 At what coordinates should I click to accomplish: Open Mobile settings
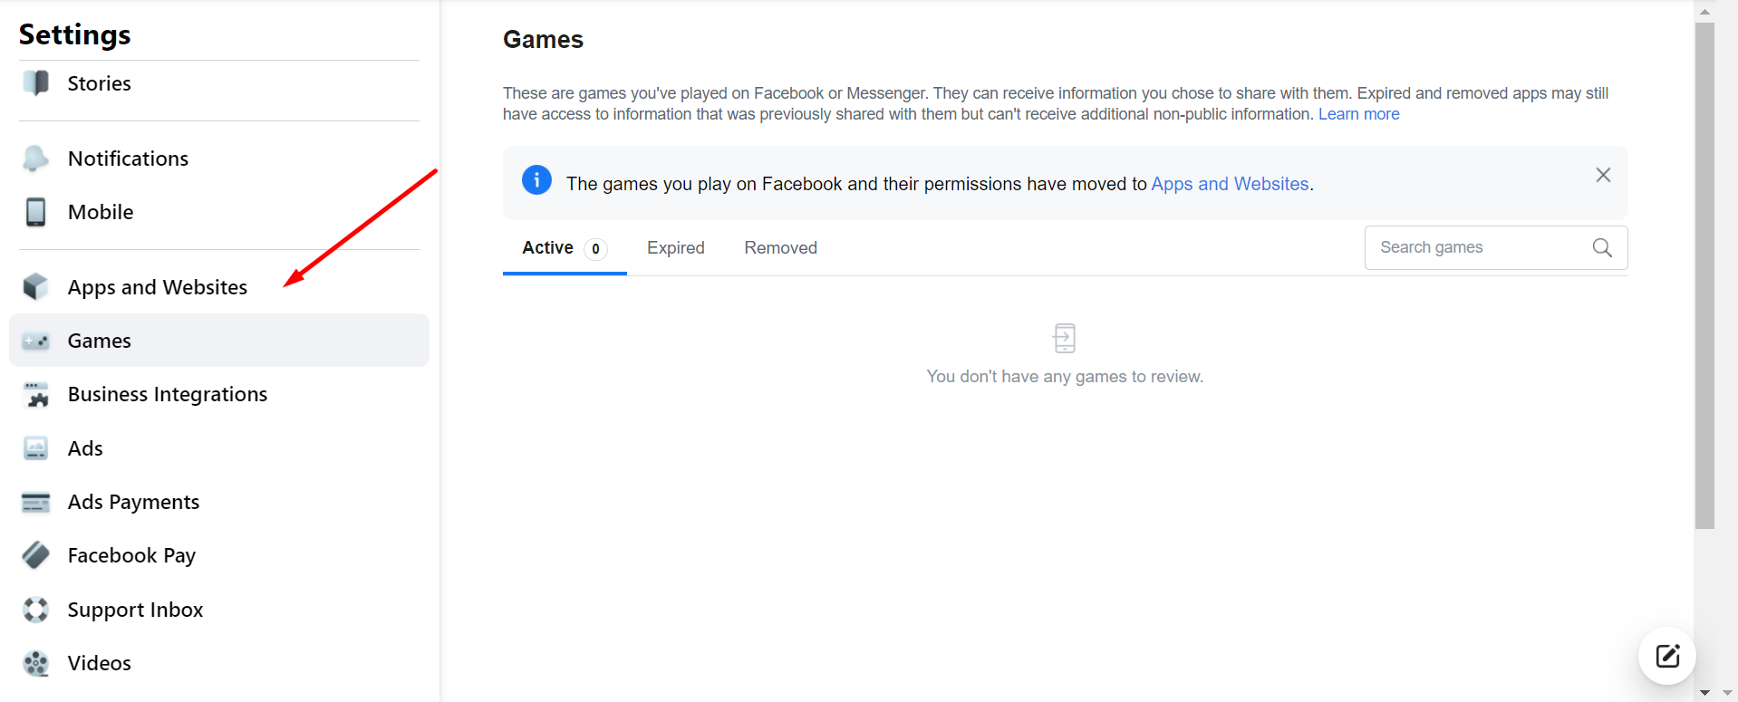(219, 212)
